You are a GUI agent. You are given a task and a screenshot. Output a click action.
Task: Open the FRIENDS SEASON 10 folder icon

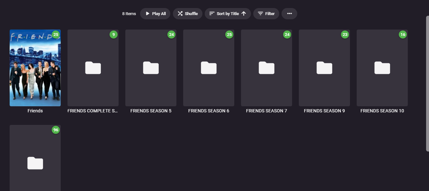coord(382,68)
